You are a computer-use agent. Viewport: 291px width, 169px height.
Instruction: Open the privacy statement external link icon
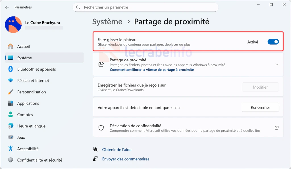coord(277,128)
